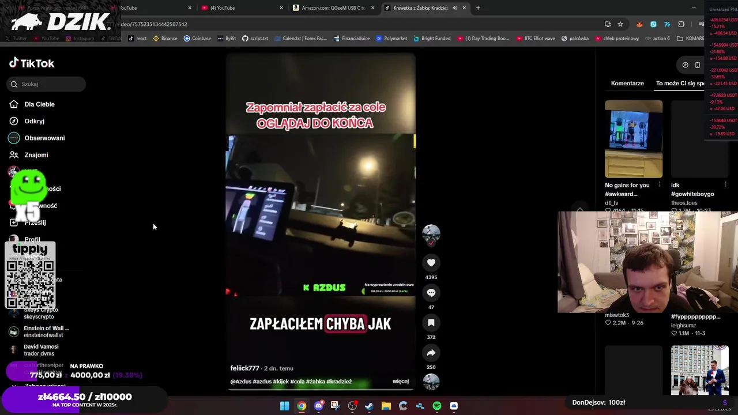The height and width of the screenshot is (415, 738).
Task: Click the video player to pause
Action: pos(320,222)
